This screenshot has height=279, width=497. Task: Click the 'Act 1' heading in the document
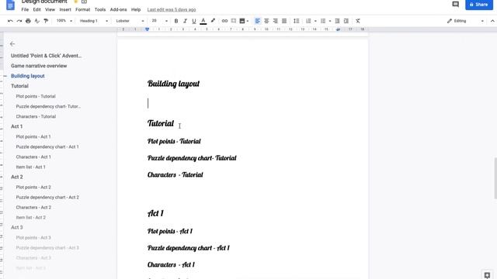155,213
